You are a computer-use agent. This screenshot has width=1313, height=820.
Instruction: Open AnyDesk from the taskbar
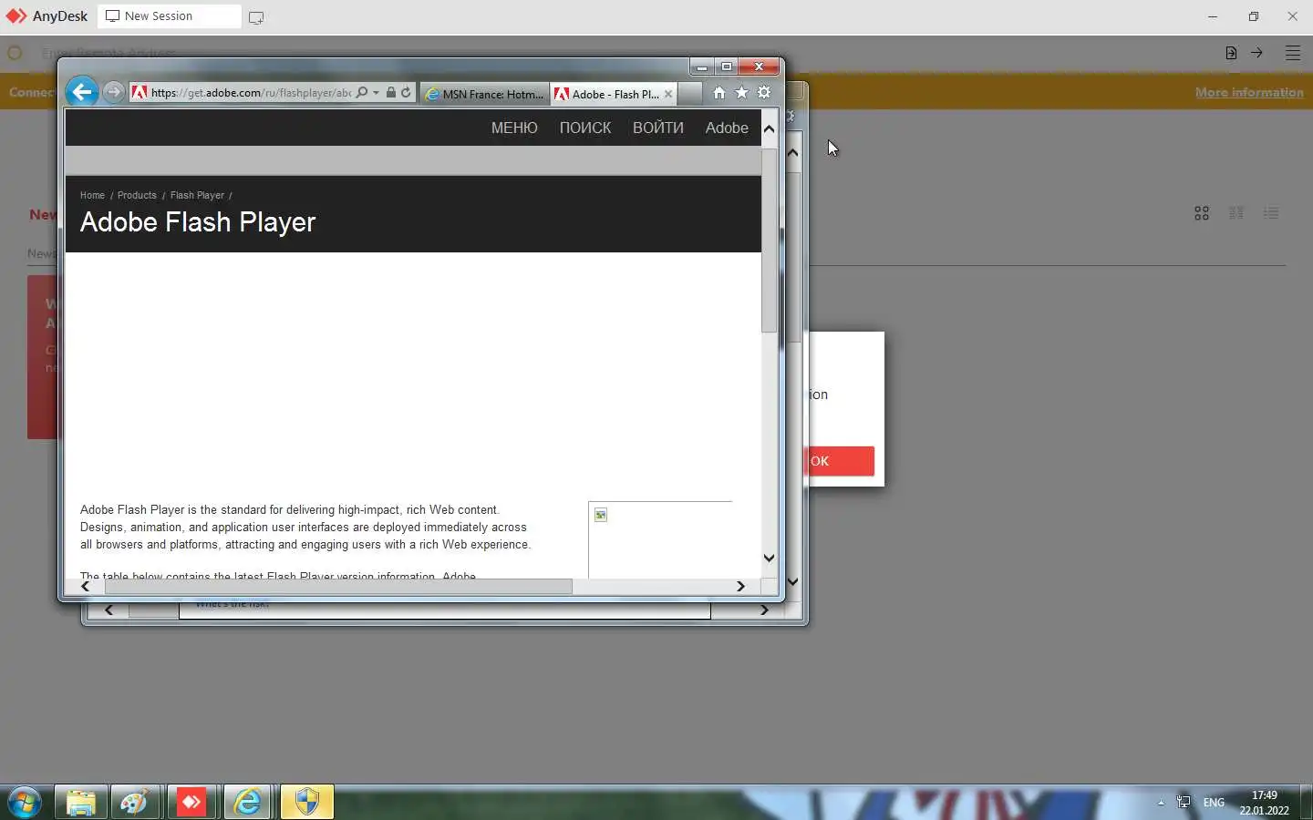coord(191,803)
